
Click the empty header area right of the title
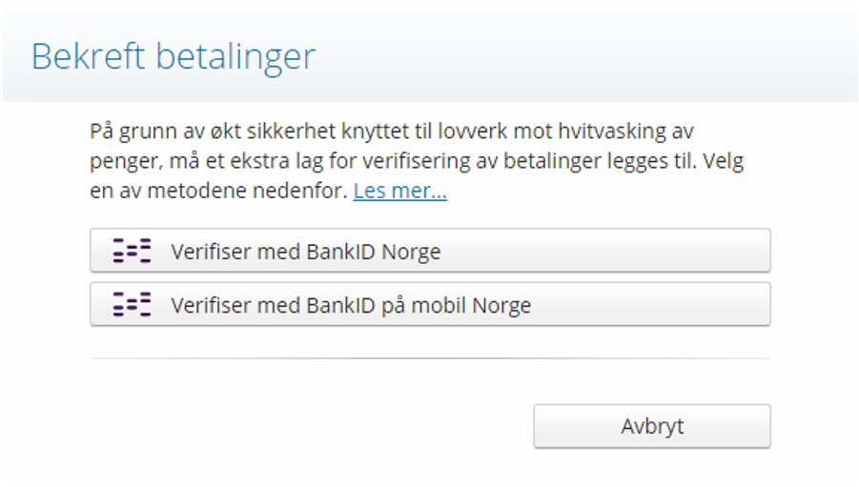tap(591, 57)
